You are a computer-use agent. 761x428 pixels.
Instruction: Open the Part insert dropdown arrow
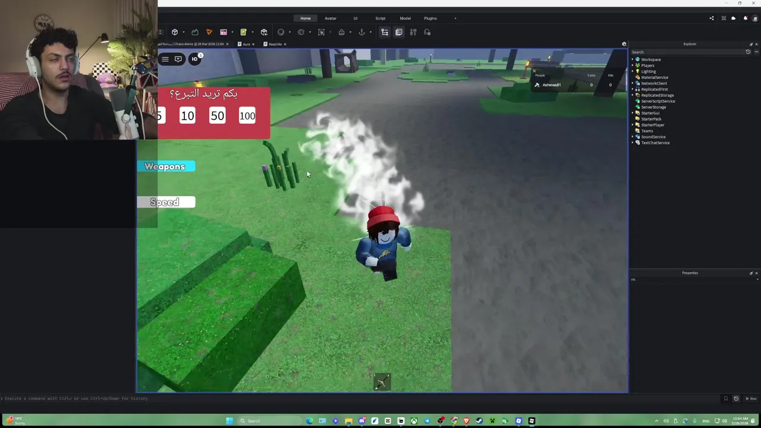[183, 32]
